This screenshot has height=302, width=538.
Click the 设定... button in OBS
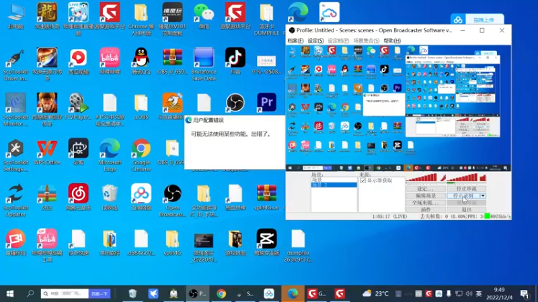click(426, 189)
